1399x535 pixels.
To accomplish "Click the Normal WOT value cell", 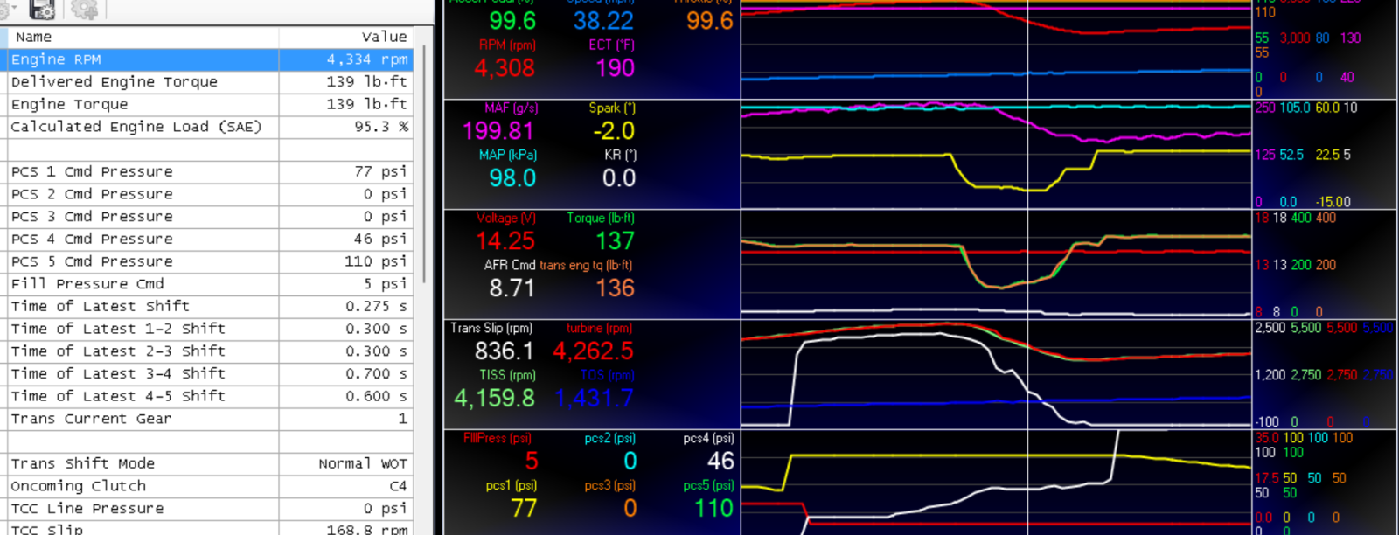I will click(345, 463).
